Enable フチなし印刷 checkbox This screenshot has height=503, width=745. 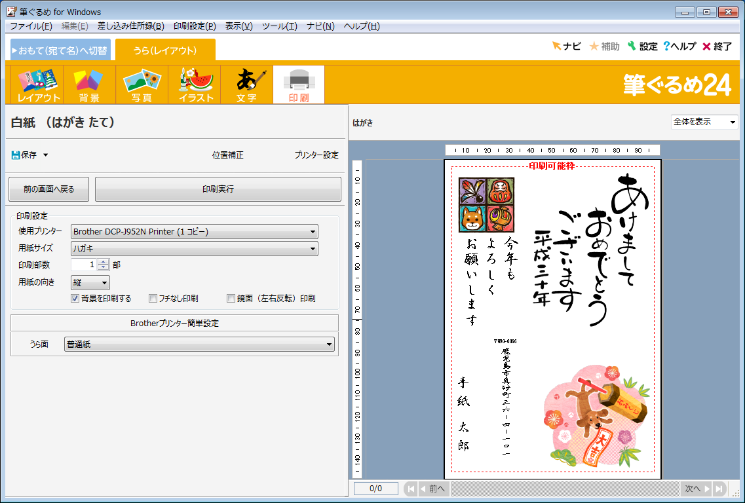(x=153, y=298)
